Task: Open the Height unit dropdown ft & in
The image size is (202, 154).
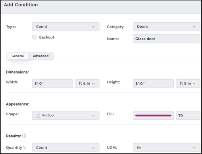Action: [x=188, y=84]
